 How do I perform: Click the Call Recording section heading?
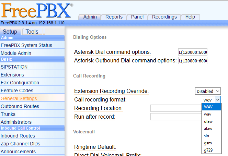[89, 76]
